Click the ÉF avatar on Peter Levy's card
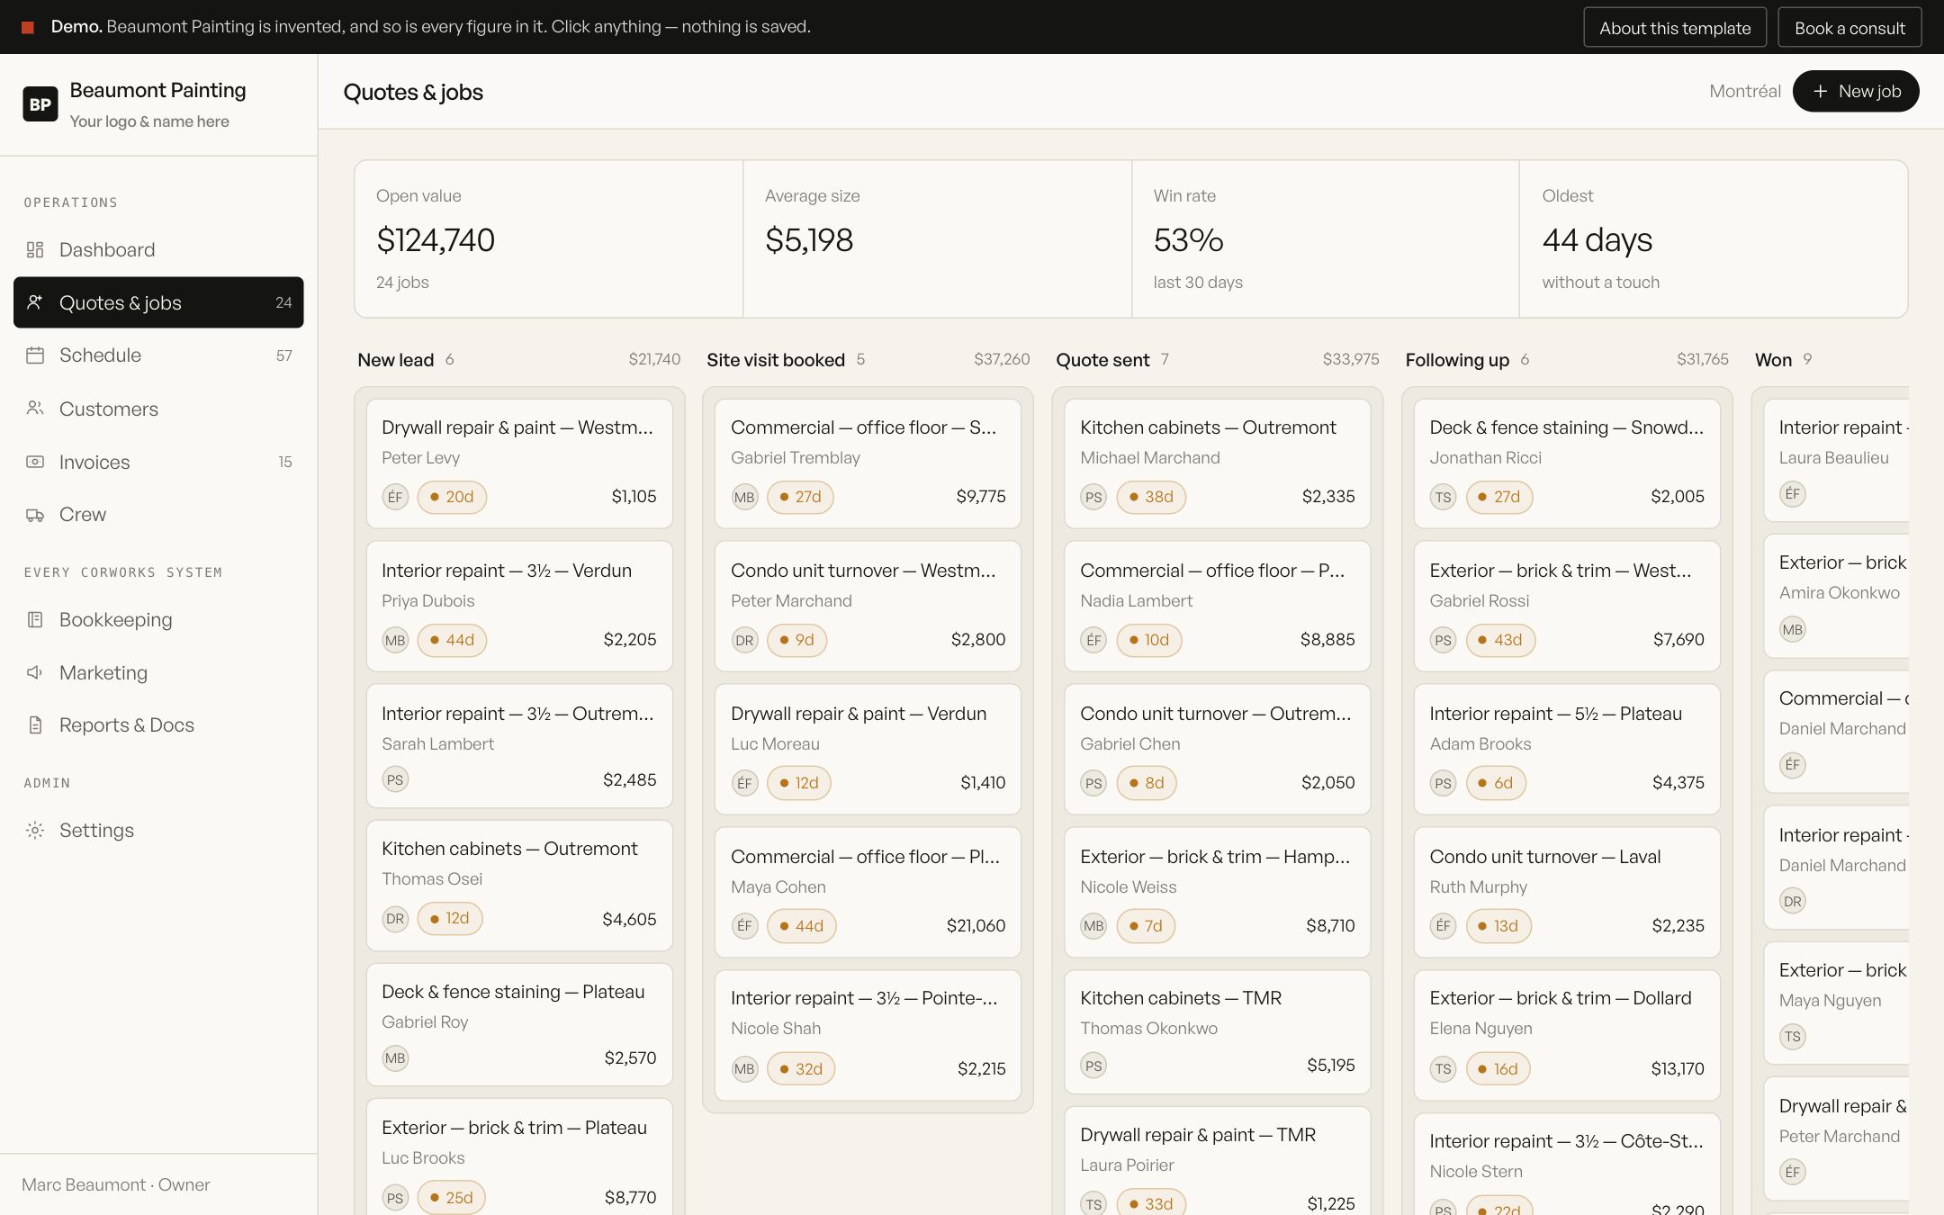The image size is (1944, 1215). point(395,497)
